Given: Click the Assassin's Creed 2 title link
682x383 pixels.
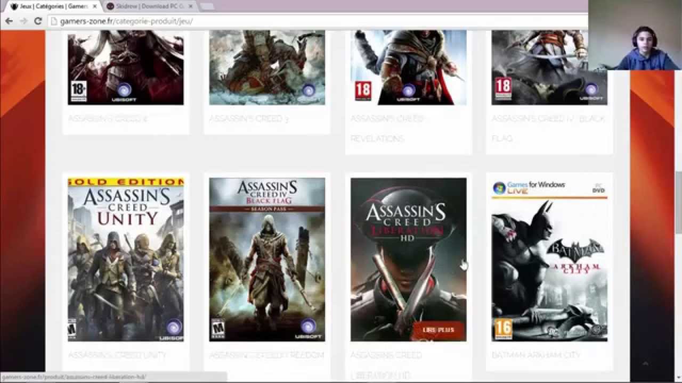Looking at the screenshot, I should point(108,119).
